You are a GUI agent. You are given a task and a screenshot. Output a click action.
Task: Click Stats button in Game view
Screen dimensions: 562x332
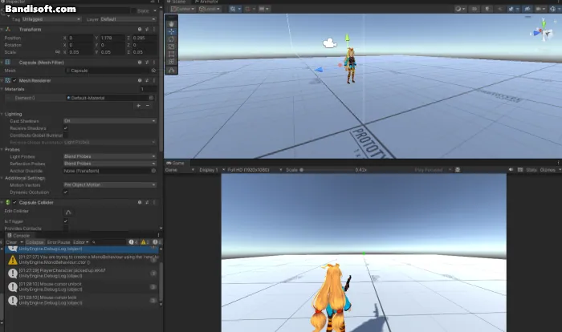coord(531,170)
